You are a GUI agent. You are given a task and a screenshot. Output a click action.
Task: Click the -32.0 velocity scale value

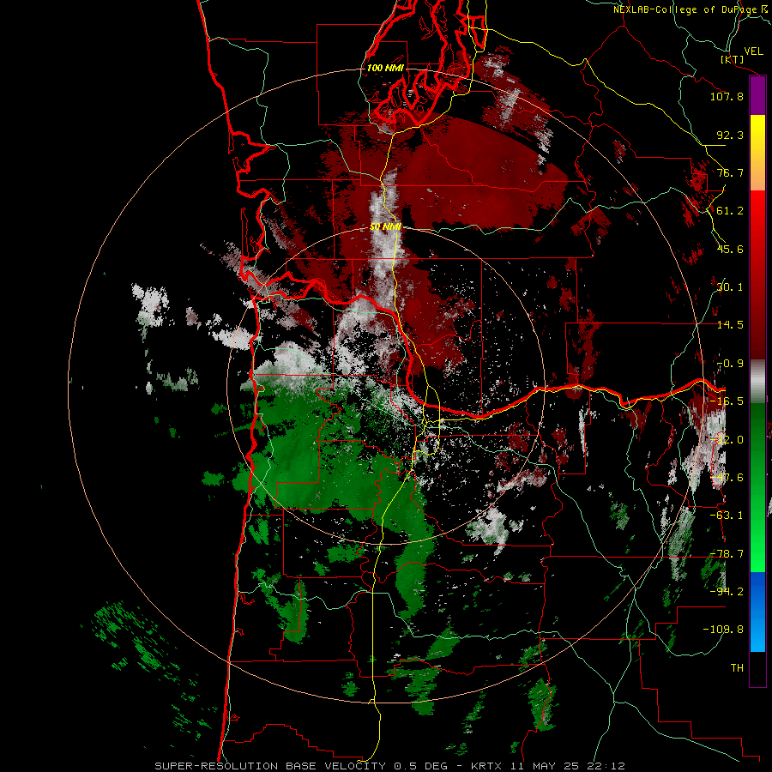coord(727,440)
